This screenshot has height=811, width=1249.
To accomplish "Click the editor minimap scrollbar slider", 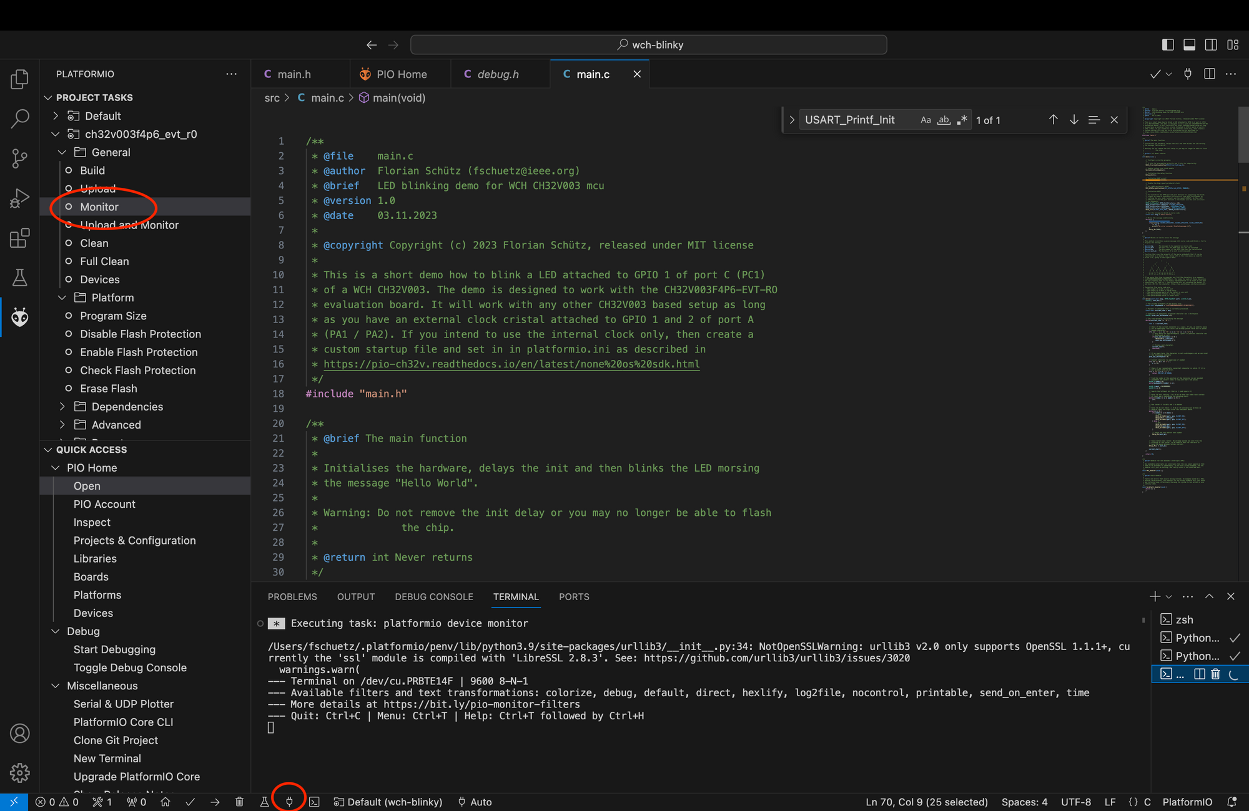I will pyautogui.click(x=1243, y=134).
